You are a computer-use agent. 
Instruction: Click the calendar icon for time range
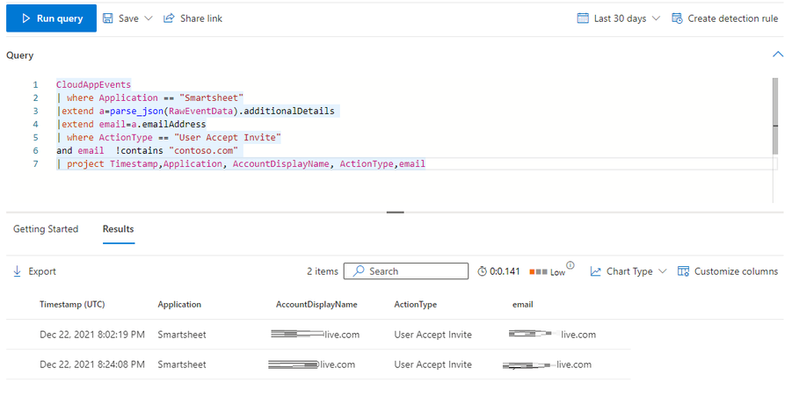point(583,18)
